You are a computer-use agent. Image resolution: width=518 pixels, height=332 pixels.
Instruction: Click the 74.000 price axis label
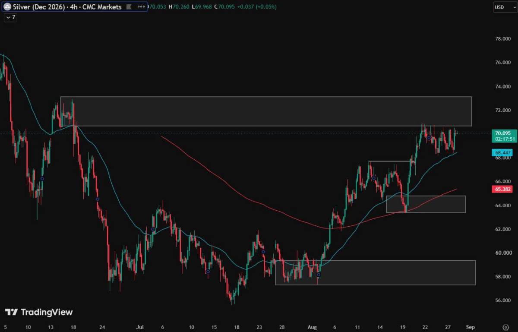click(503, 87)
